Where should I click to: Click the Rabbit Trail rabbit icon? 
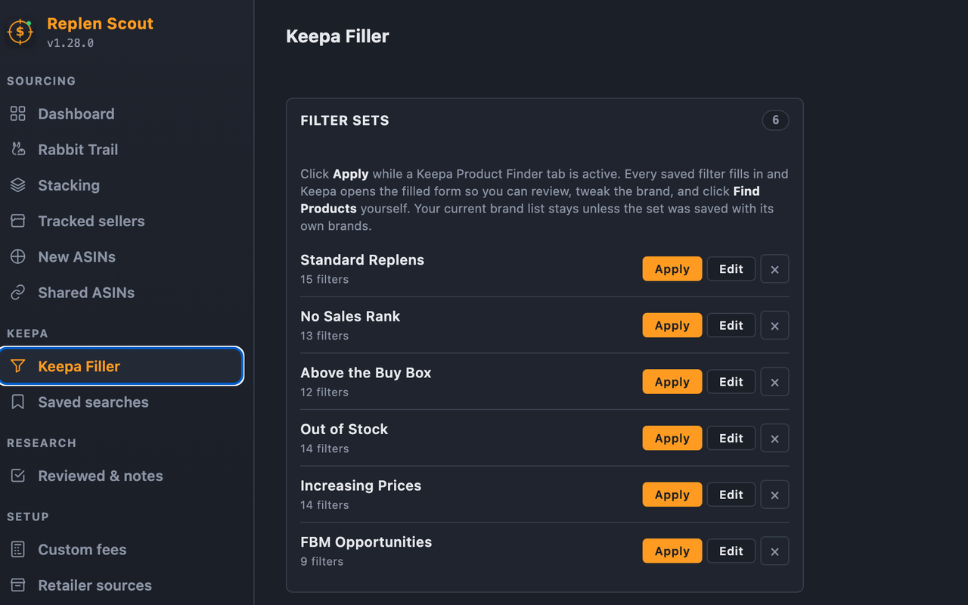pos(18,149)
